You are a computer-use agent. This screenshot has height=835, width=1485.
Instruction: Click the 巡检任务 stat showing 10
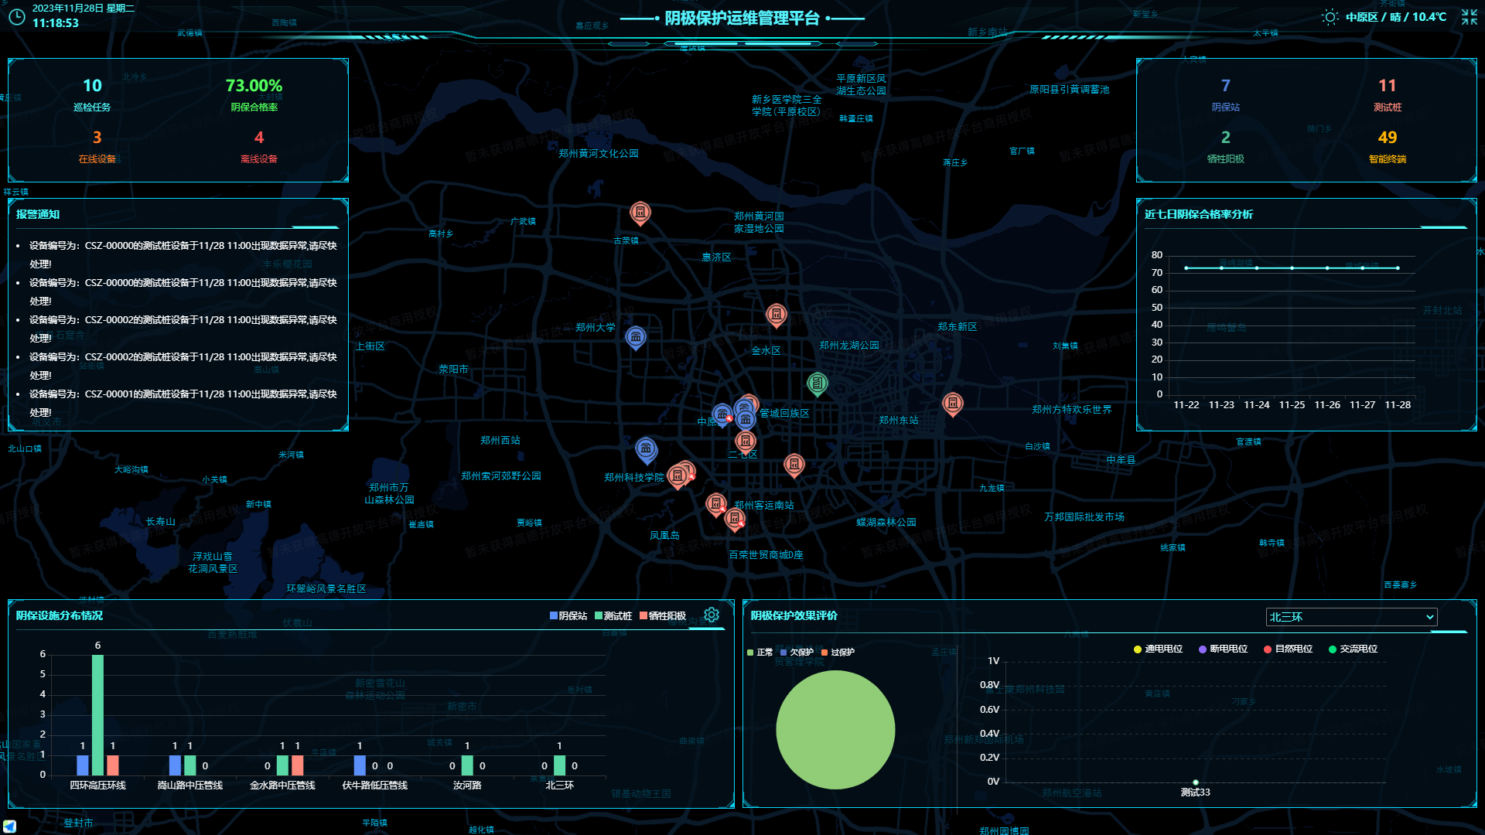pyautogui.click(x=92, y=94)
